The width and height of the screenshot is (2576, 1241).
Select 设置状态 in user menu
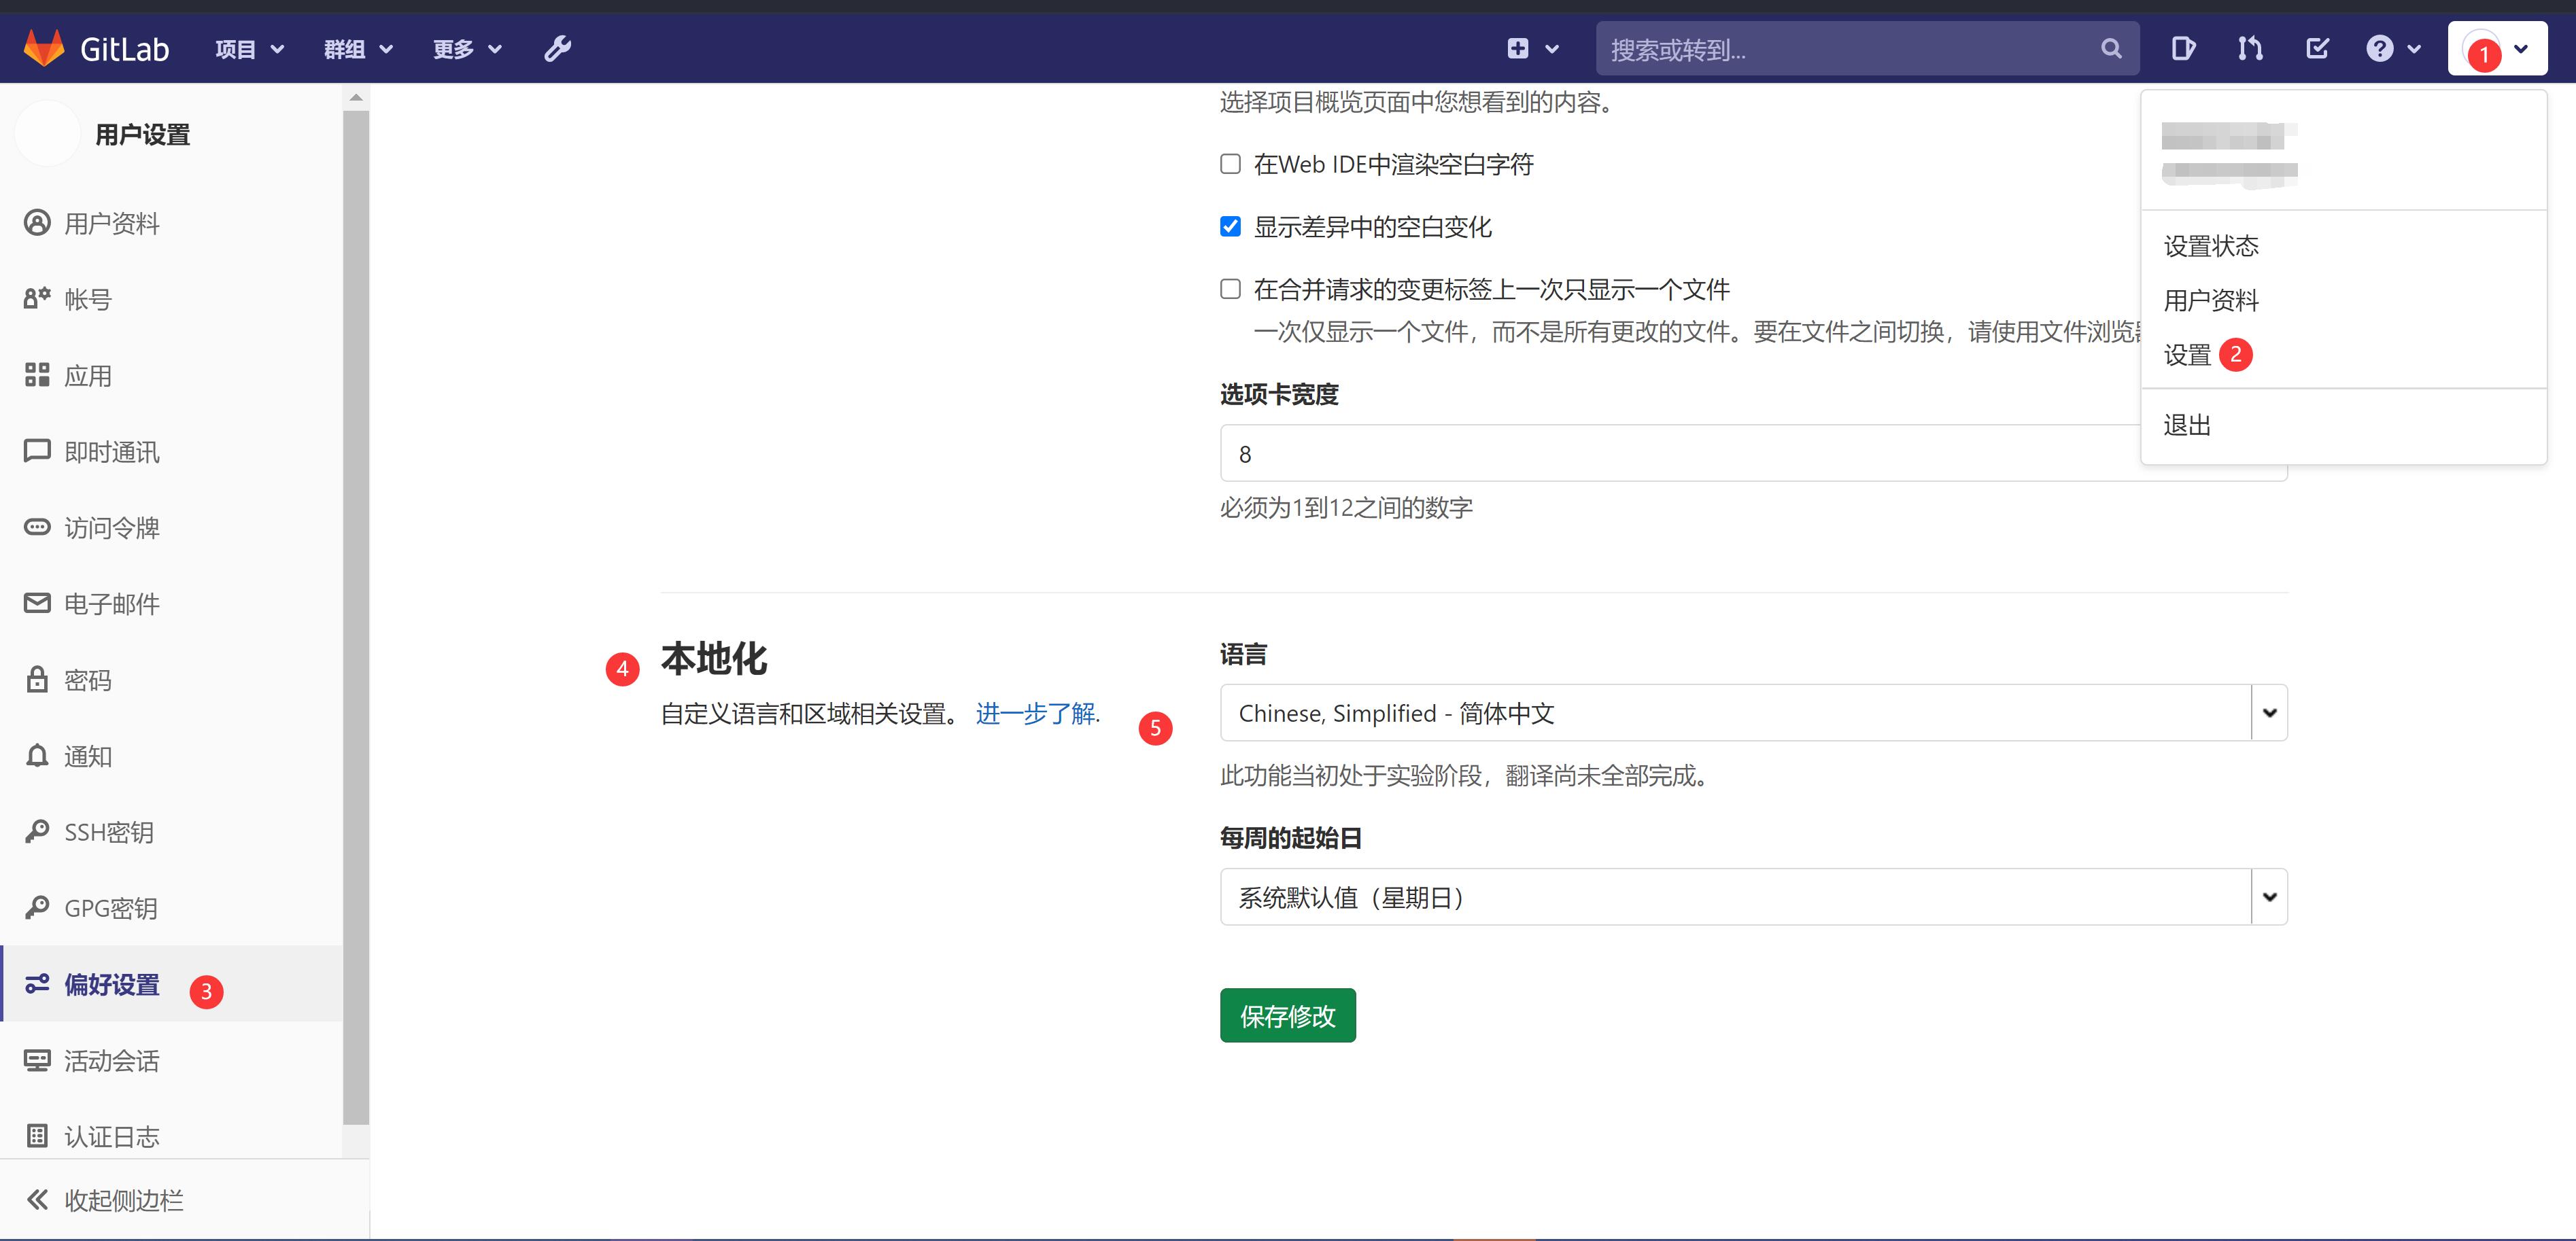pos(2211,246)
